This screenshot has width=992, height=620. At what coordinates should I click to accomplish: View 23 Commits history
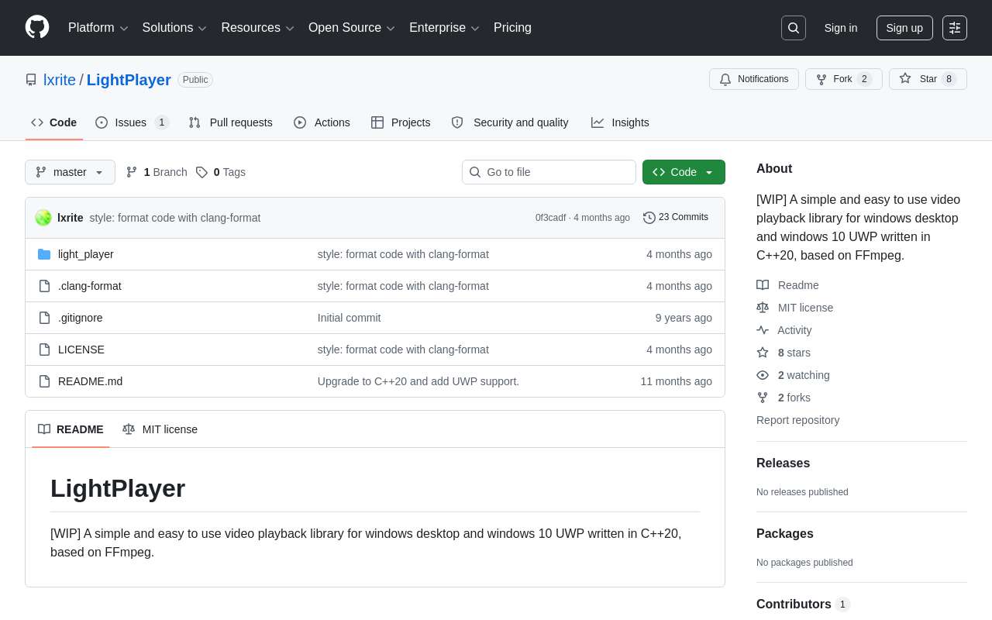point(676,218)
